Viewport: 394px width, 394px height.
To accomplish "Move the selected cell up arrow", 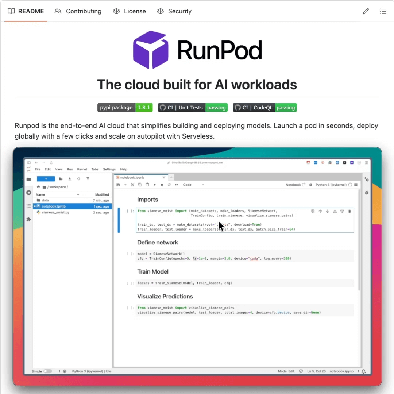I will (320, 211).
